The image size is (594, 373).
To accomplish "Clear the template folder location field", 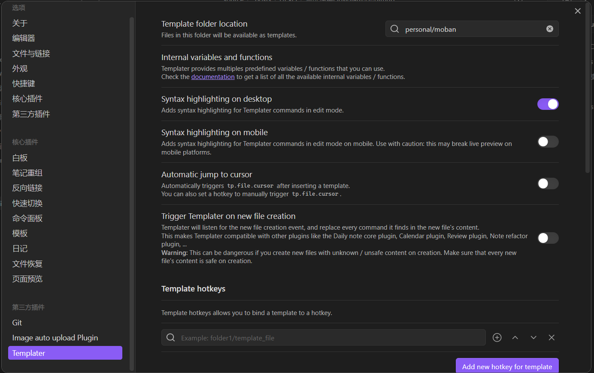I will pos(549,29).
